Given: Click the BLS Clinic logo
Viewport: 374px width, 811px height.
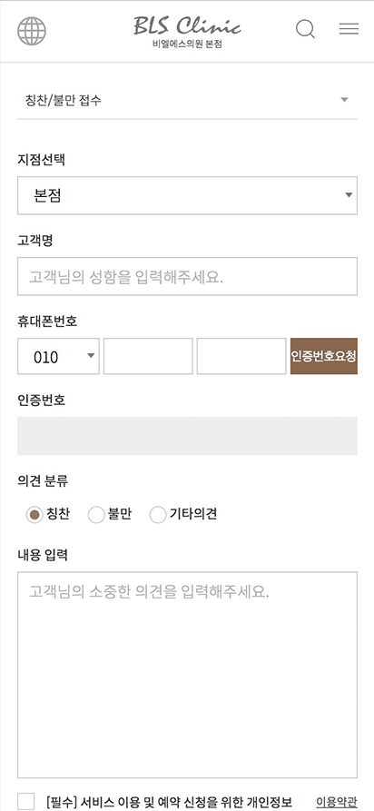Looking at the screenshot, I should tap(187, 25).
